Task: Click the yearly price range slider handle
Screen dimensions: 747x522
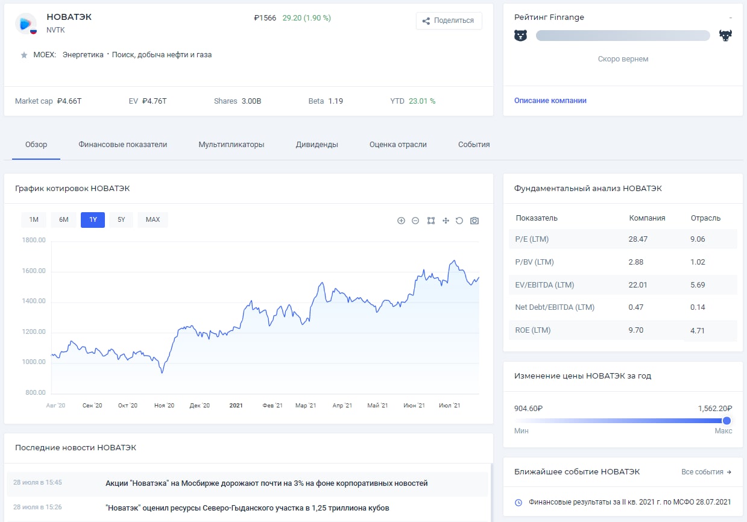Action: click(727, 421)
